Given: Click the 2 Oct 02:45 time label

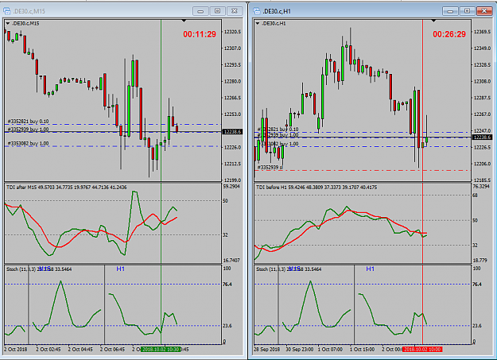Looking at the screenshot, I should pos(49,349).
